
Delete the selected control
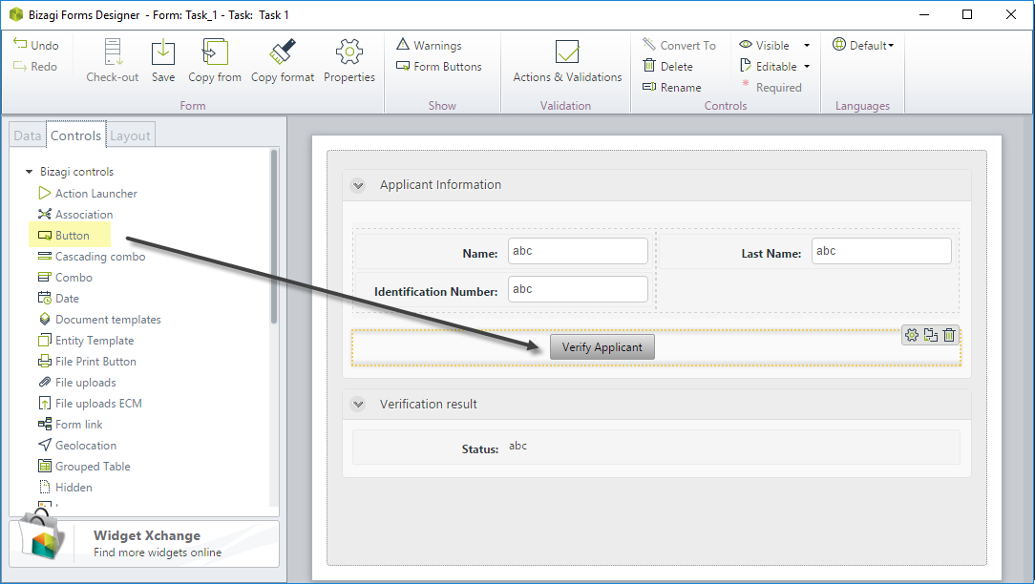click(668, 66)
